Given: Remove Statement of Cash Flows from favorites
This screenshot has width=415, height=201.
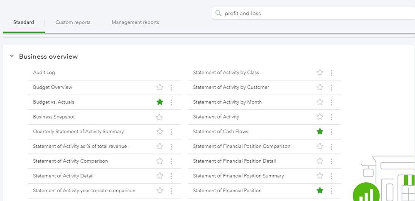Looking at the screenshot, I should point(320,132).
